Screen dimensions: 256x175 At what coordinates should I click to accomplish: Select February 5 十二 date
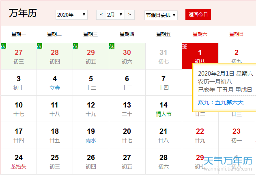coord(91,82)
